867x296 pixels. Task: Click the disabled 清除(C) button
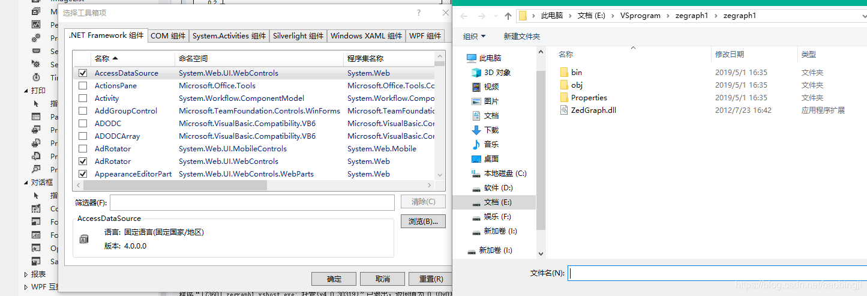[x=423, y=202]
